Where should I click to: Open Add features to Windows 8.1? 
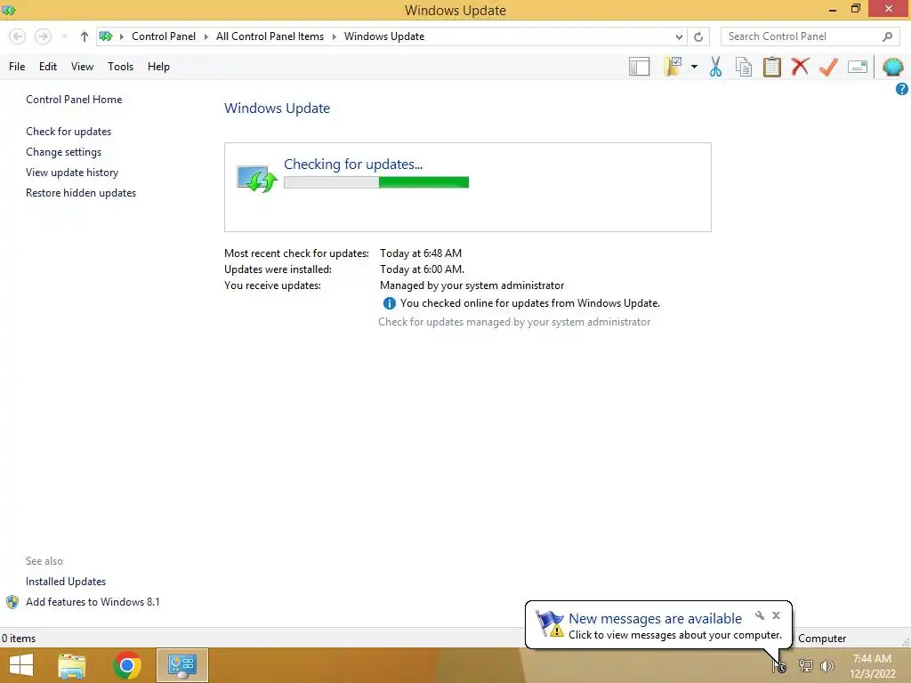coord(93,602)
